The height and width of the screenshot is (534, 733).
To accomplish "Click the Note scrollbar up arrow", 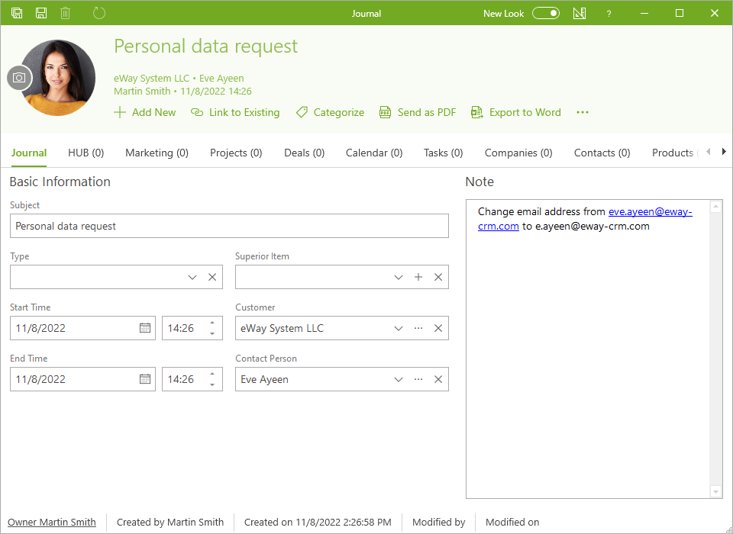I will (x=715, y=207).
